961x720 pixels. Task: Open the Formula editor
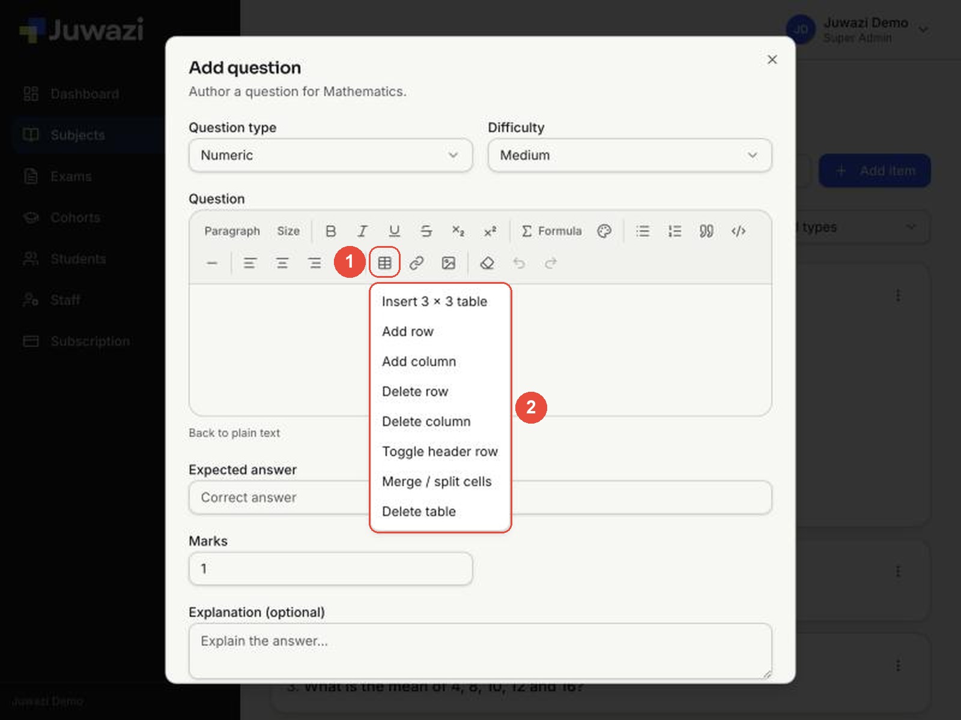[551, 231]
